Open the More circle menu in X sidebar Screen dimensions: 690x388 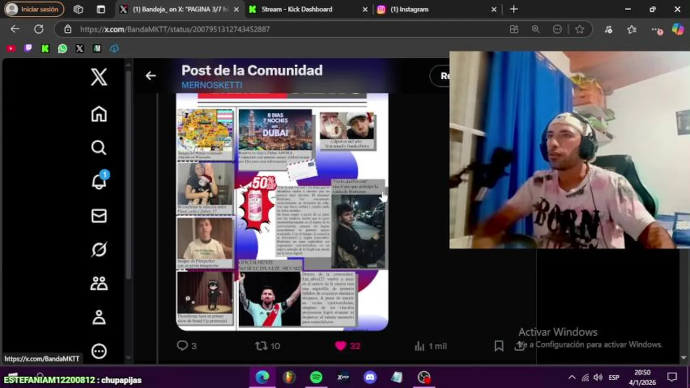coord(99,351)
